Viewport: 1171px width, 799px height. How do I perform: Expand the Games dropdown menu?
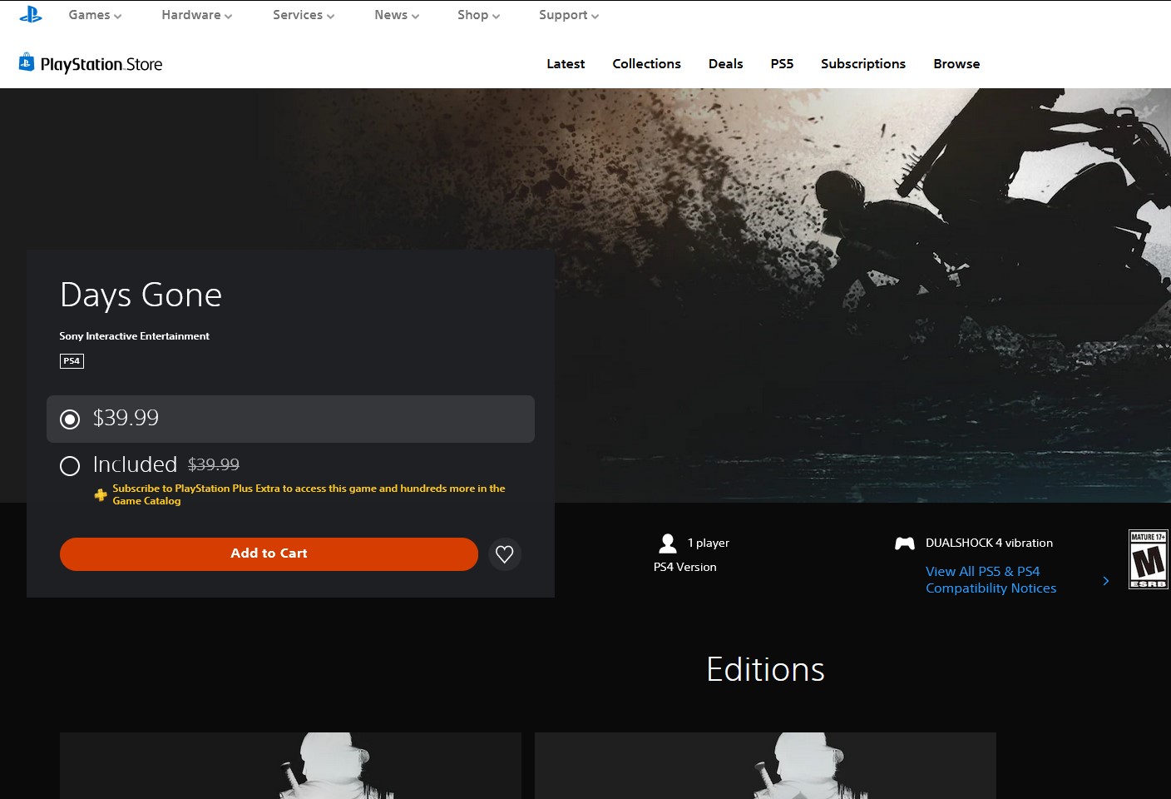[x=95, y=15]
